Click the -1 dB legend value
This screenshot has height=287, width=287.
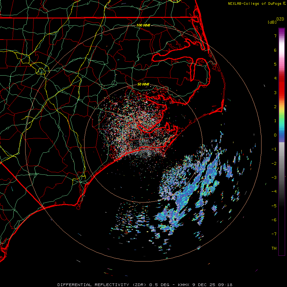point(274,149)
